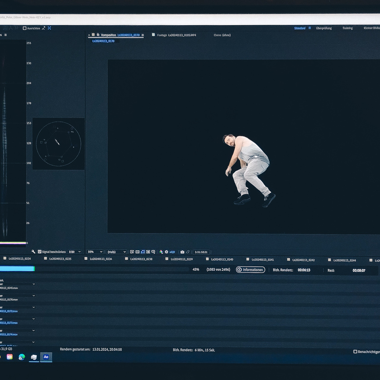
Task: Expand dropdown above 0245.mov output
Action: 34,284
